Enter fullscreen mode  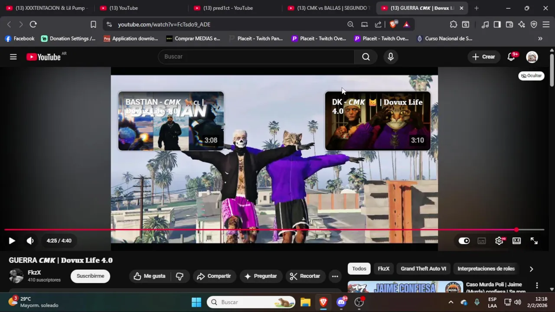pyautogui.click(x=534, y=241)
